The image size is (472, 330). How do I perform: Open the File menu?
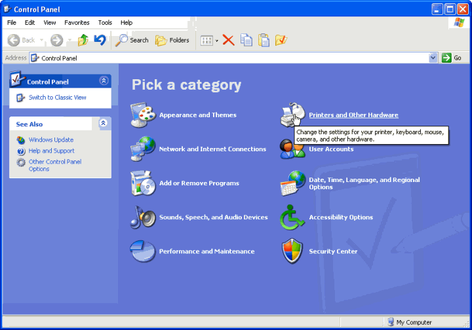[12, 22]
